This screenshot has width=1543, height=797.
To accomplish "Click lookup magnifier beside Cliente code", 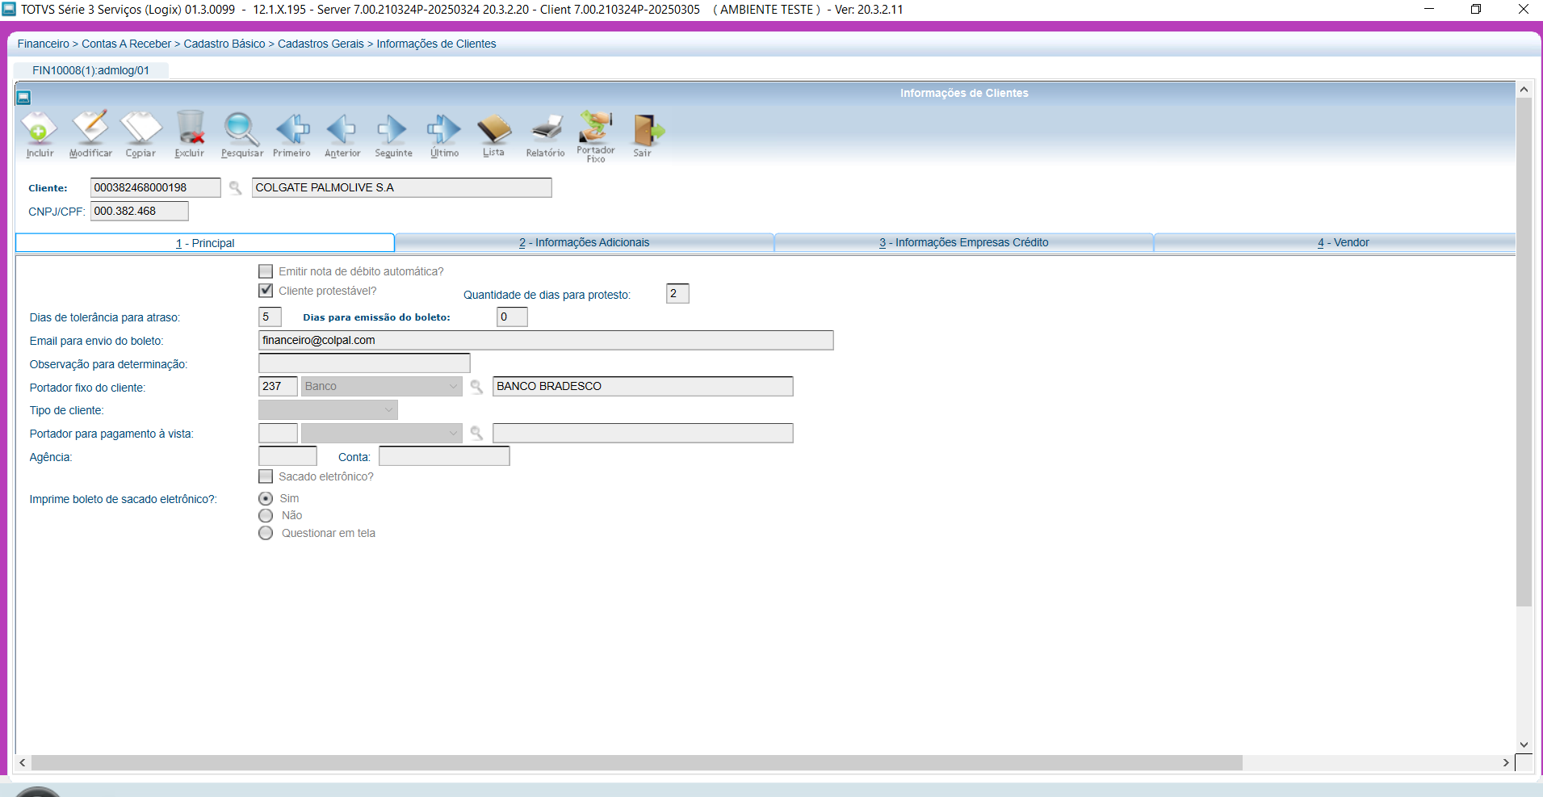I will coord(235,188).
